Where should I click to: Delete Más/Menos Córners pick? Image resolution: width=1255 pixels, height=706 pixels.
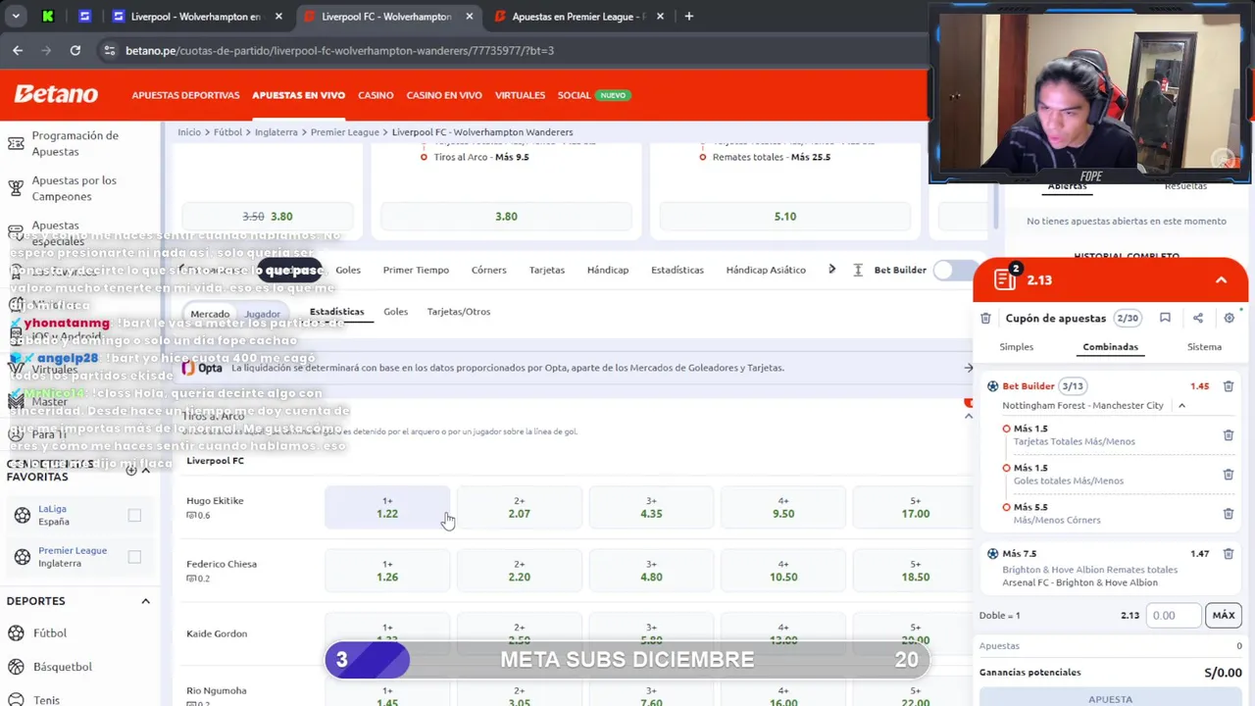click(1228, 513)
